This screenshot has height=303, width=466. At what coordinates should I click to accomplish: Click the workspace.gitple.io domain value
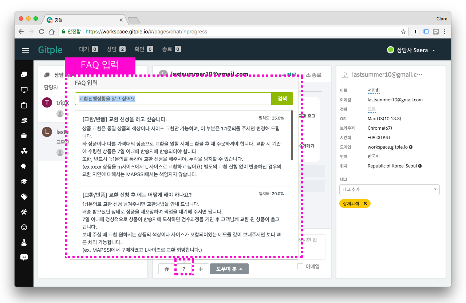coord(388,147)
